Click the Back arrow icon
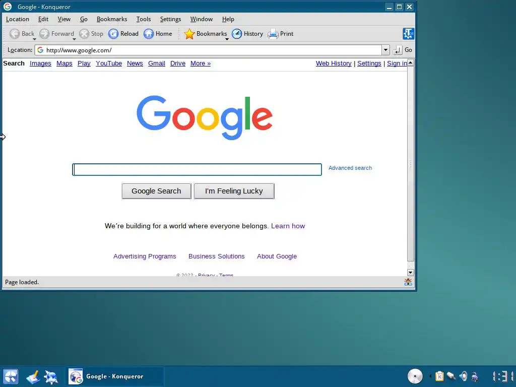 (15, 34)
